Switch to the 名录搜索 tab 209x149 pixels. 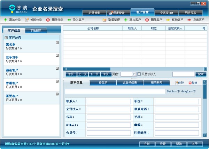[x=94, y=13]
